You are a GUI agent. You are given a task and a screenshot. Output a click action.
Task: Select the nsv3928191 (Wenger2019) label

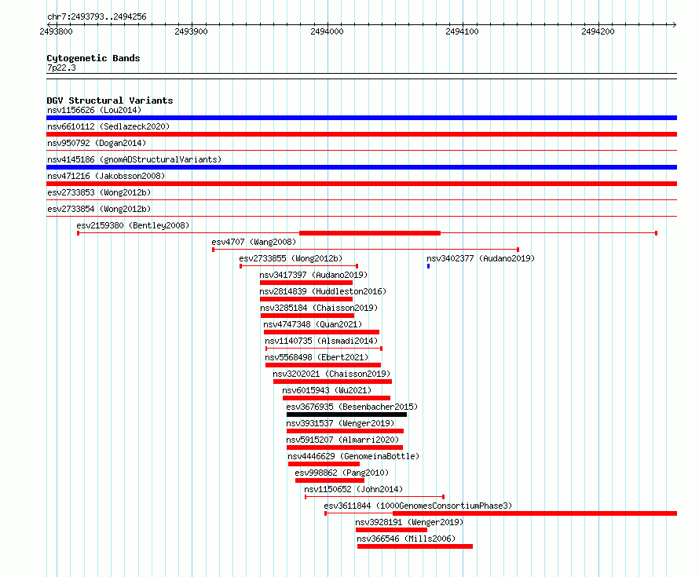click(409, 522)
